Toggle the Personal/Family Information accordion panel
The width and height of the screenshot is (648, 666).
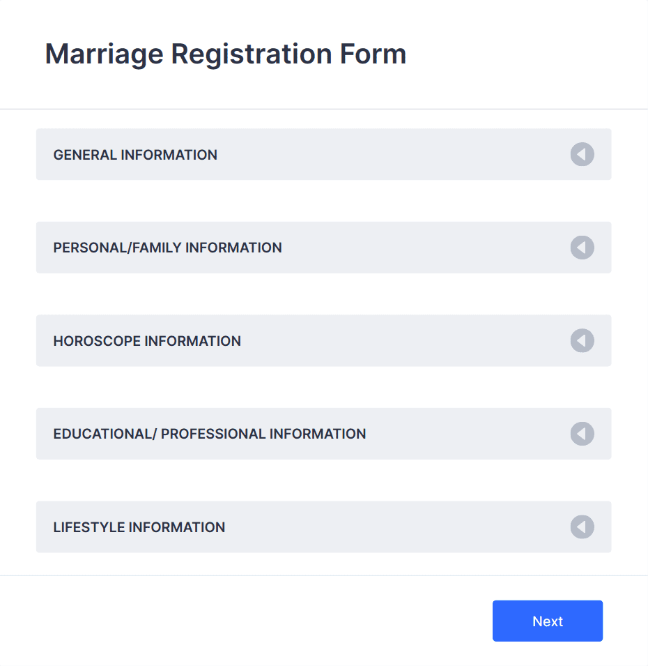point(323,247)
